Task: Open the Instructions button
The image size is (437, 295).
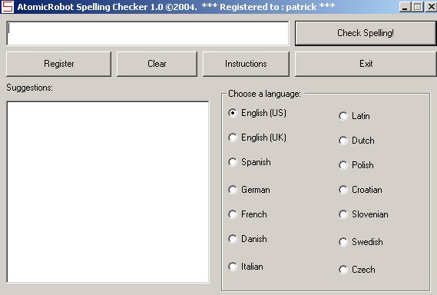Action: [x=246, y=64]
